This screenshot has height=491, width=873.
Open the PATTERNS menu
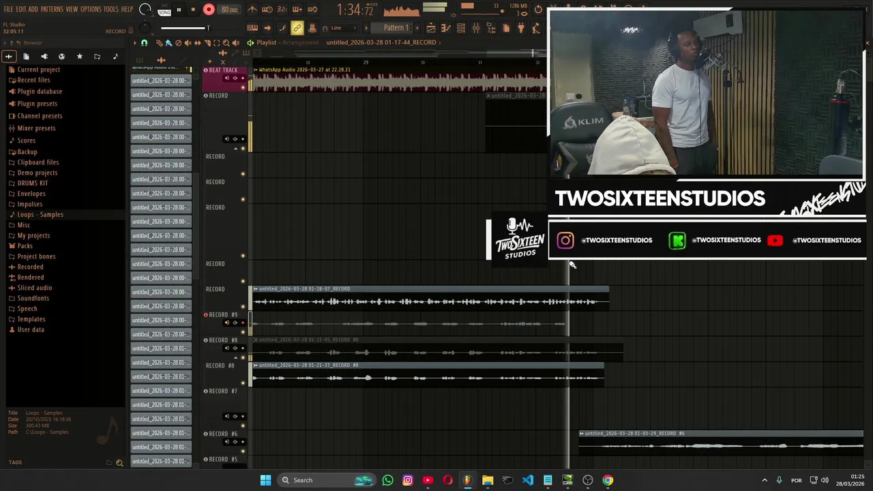(x=52, y=10)
